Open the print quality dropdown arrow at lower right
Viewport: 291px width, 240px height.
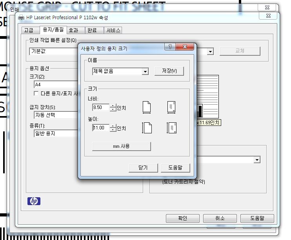pyautogui.click(x=257, y=160)
